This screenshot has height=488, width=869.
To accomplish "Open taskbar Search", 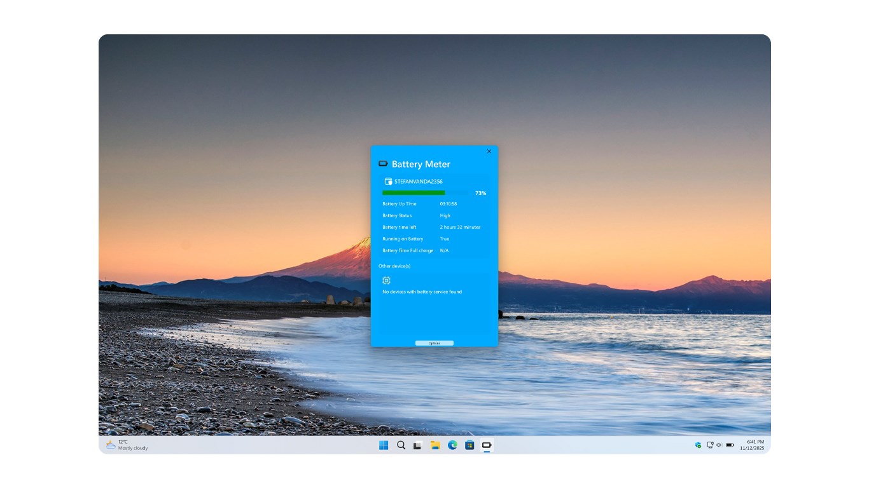I will [x=401, y=445].
